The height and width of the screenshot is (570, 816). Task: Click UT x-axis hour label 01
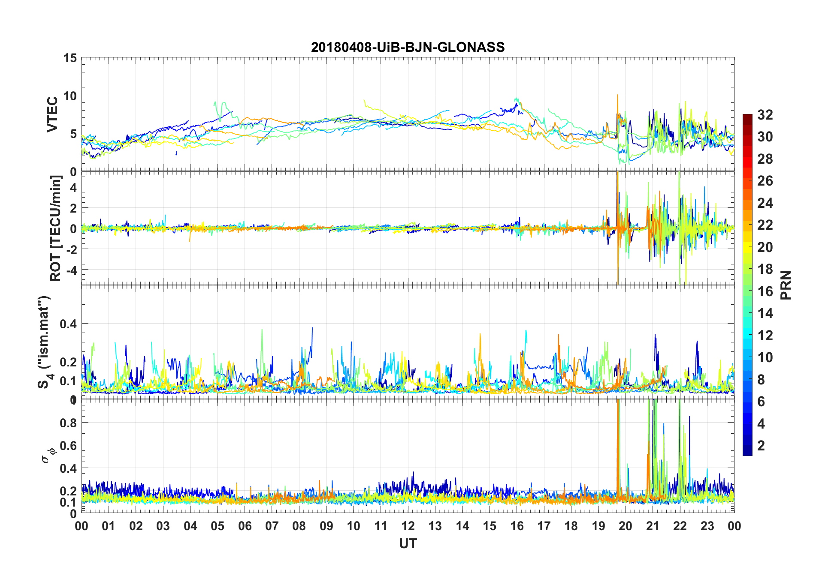[109, 526]
